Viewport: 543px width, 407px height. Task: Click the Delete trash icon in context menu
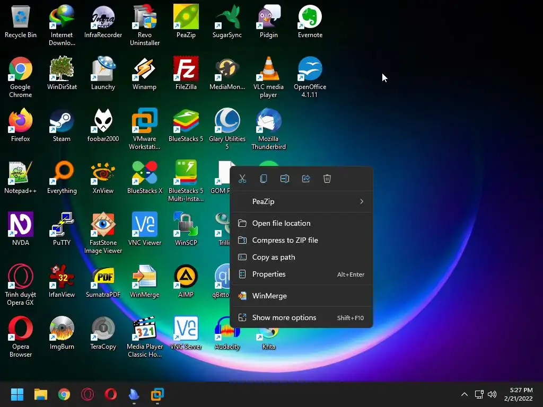(327, 179)
